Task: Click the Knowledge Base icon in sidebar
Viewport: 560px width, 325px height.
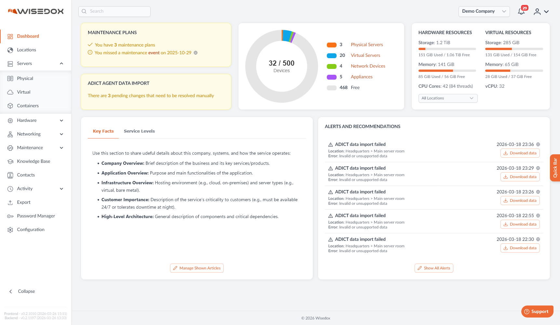Action: coord(10,162)
